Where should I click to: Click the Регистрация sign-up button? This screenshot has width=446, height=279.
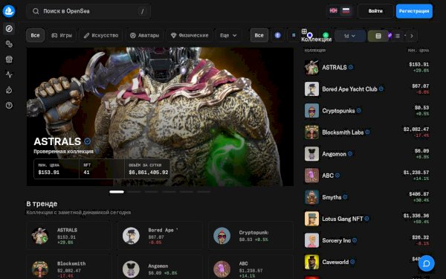pos(414,11)
